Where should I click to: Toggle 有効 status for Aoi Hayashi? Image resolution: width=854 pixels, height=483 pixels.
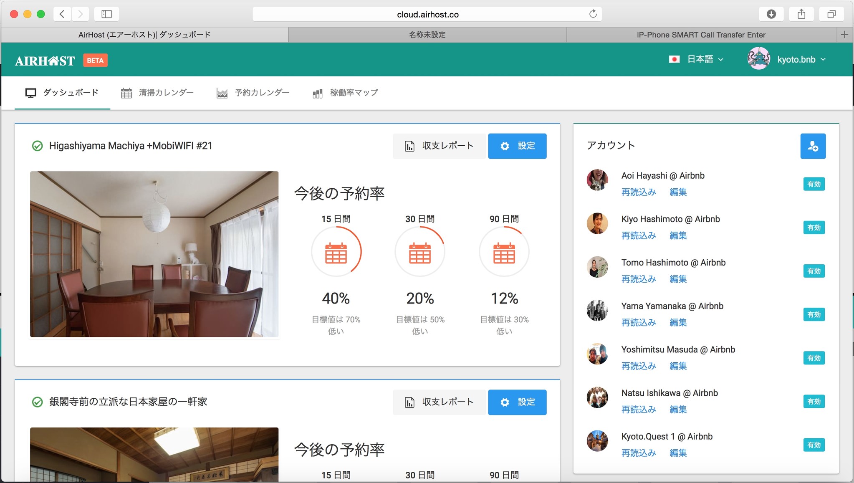(x=813, y=184)
